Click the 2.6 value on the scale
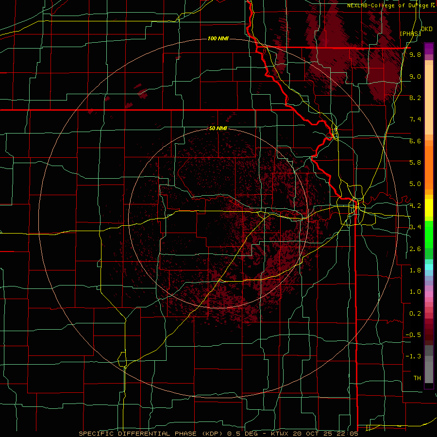Image resolution: width=437 pixels, height=437 pixels. [415, 249]
